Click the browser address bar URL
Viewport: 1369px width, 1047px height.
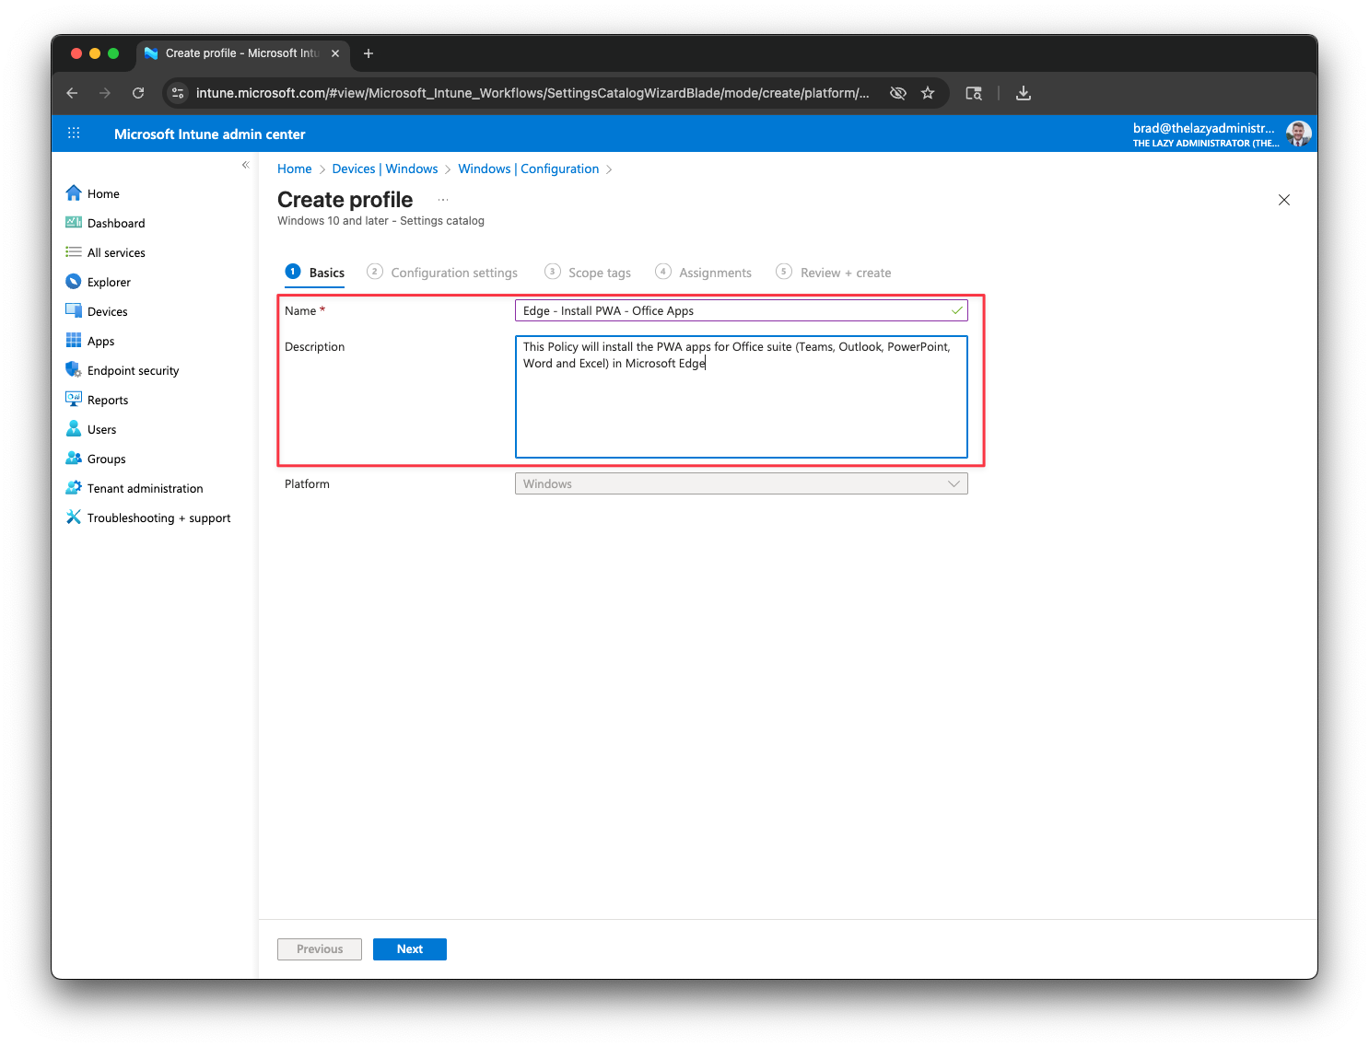point(532,93)
